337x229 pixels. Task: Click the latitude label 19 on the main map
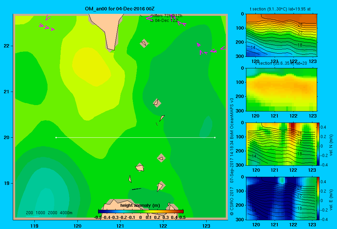click(x=6, y=183)
